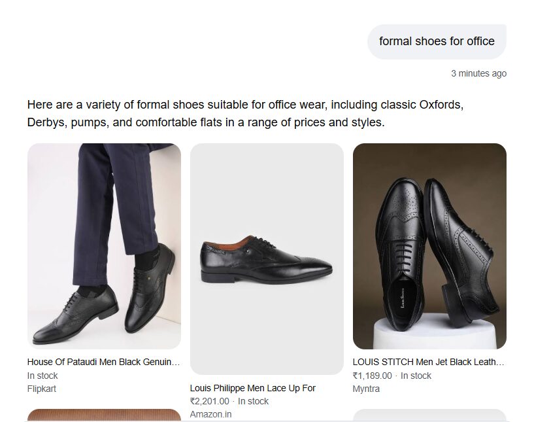Click the Amazon.in store label
Viewport: 534px width, 422px height.
210,414
